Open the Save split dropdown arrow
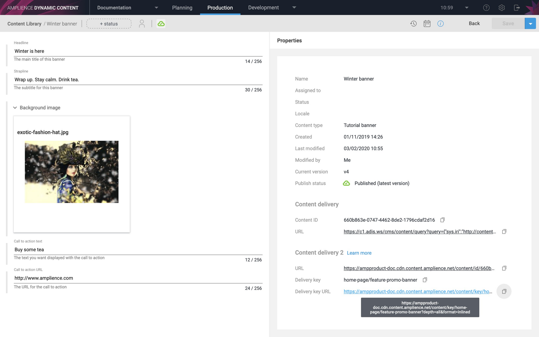This screenshot has width=539, height=337. click(530, 23)
